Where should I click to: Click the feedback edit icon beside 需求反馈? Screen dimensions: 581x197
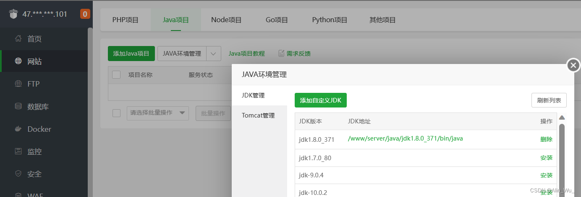click(x=282, y=54)
